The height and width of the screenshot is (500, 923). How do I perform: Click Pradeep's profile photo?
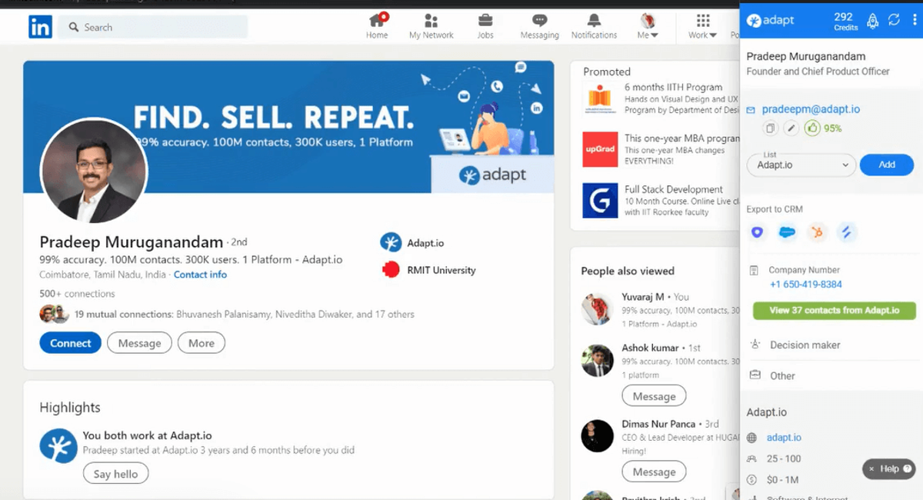[93, 172]
